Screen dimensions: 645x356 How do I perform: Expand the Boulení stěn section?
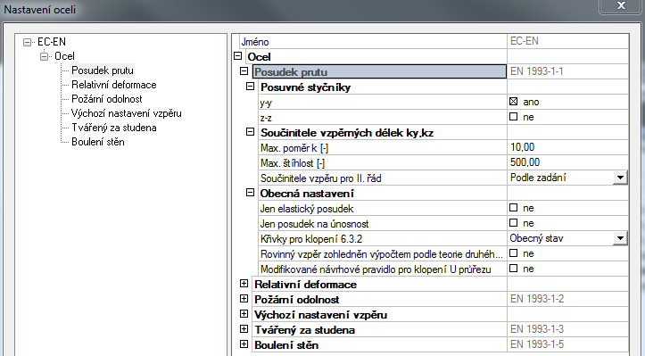tap(244, 344)
